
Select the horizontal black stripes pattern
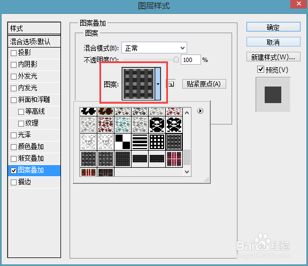point(140,142)
